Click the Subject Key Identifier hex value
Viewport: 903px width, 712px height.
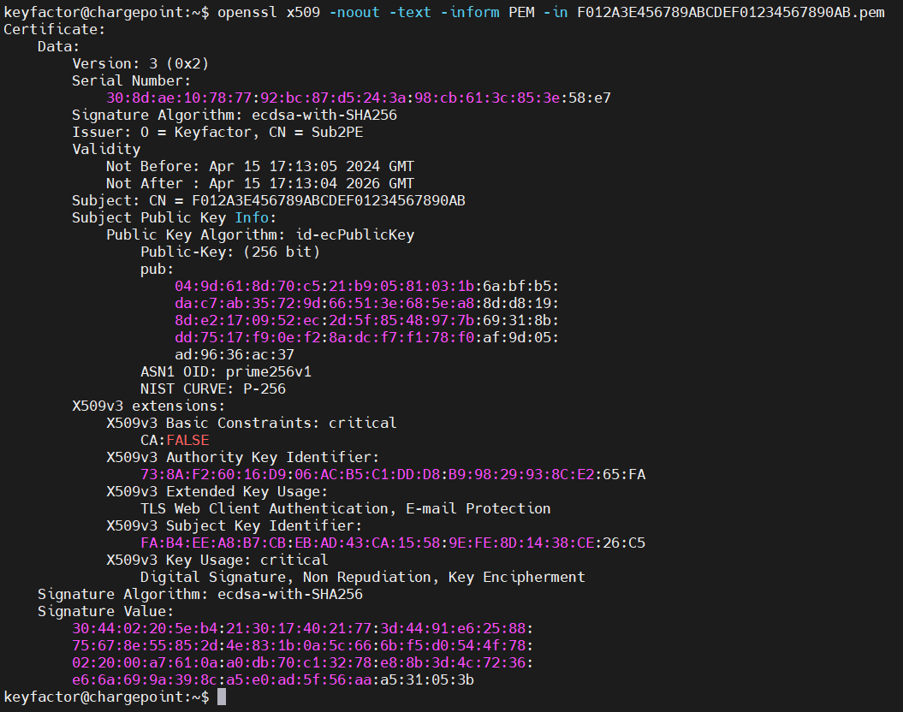coord(392,543)
